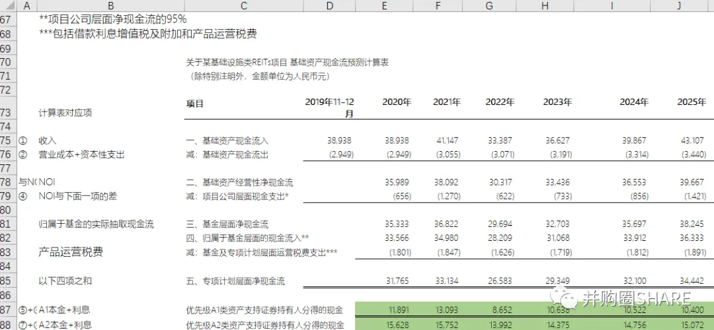The height and width of the screenshot is (330, 714).
Task: Click the green A2 cell 15,072 for 2025
Action: click(x=694, y=325)
